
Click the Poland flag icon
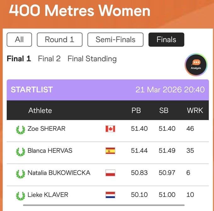point(110,173)
